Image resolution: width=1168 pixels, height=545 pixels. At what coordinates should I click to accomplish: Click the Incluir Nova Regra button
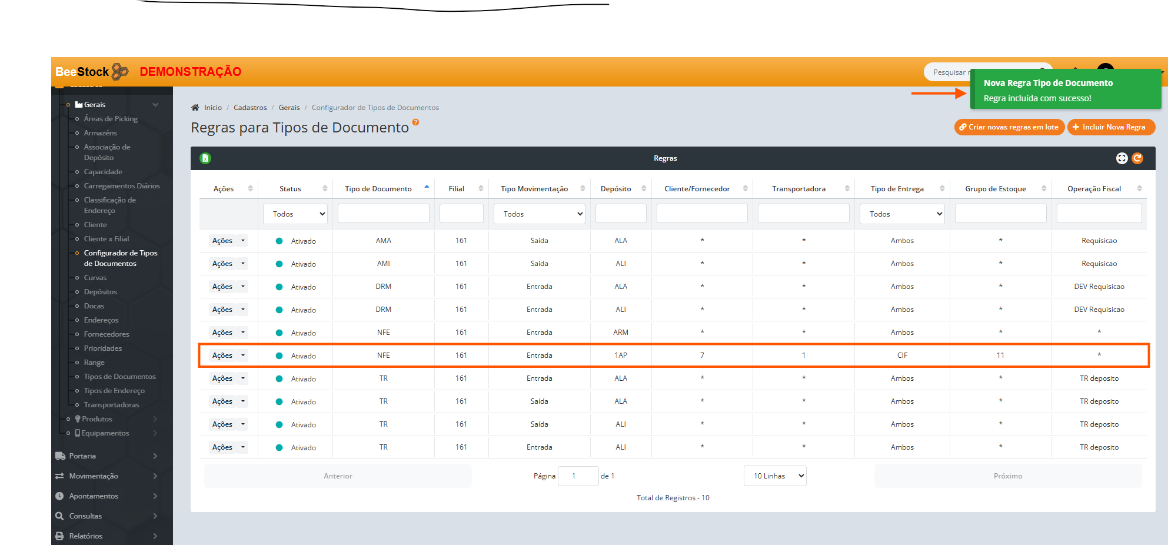pos(1111,127)
